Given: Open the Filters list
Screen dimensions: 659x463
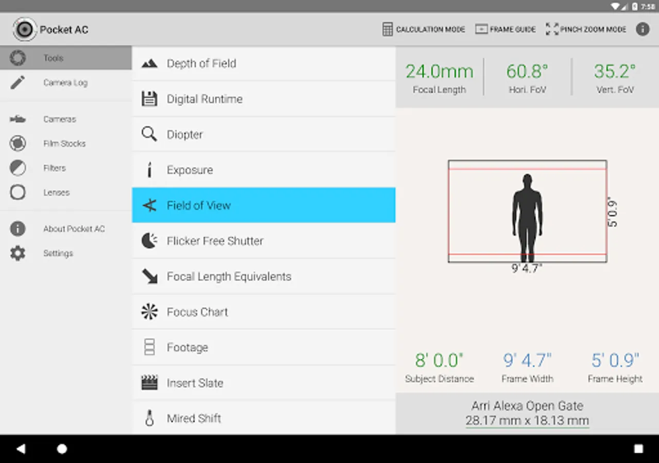Looking at the screenshot, I should (x=66, y=168).
